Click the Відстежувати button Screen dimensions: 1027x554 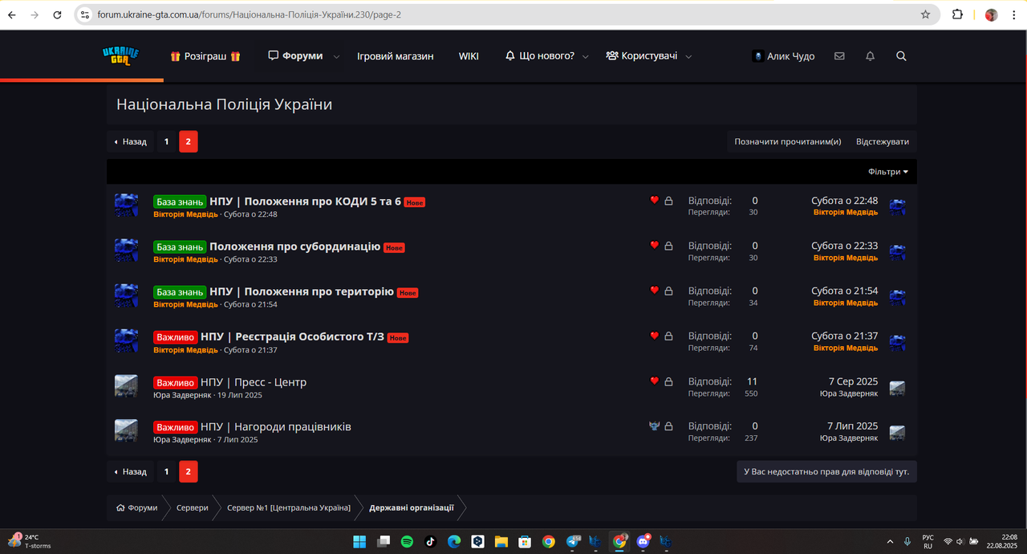click(883, 141)
